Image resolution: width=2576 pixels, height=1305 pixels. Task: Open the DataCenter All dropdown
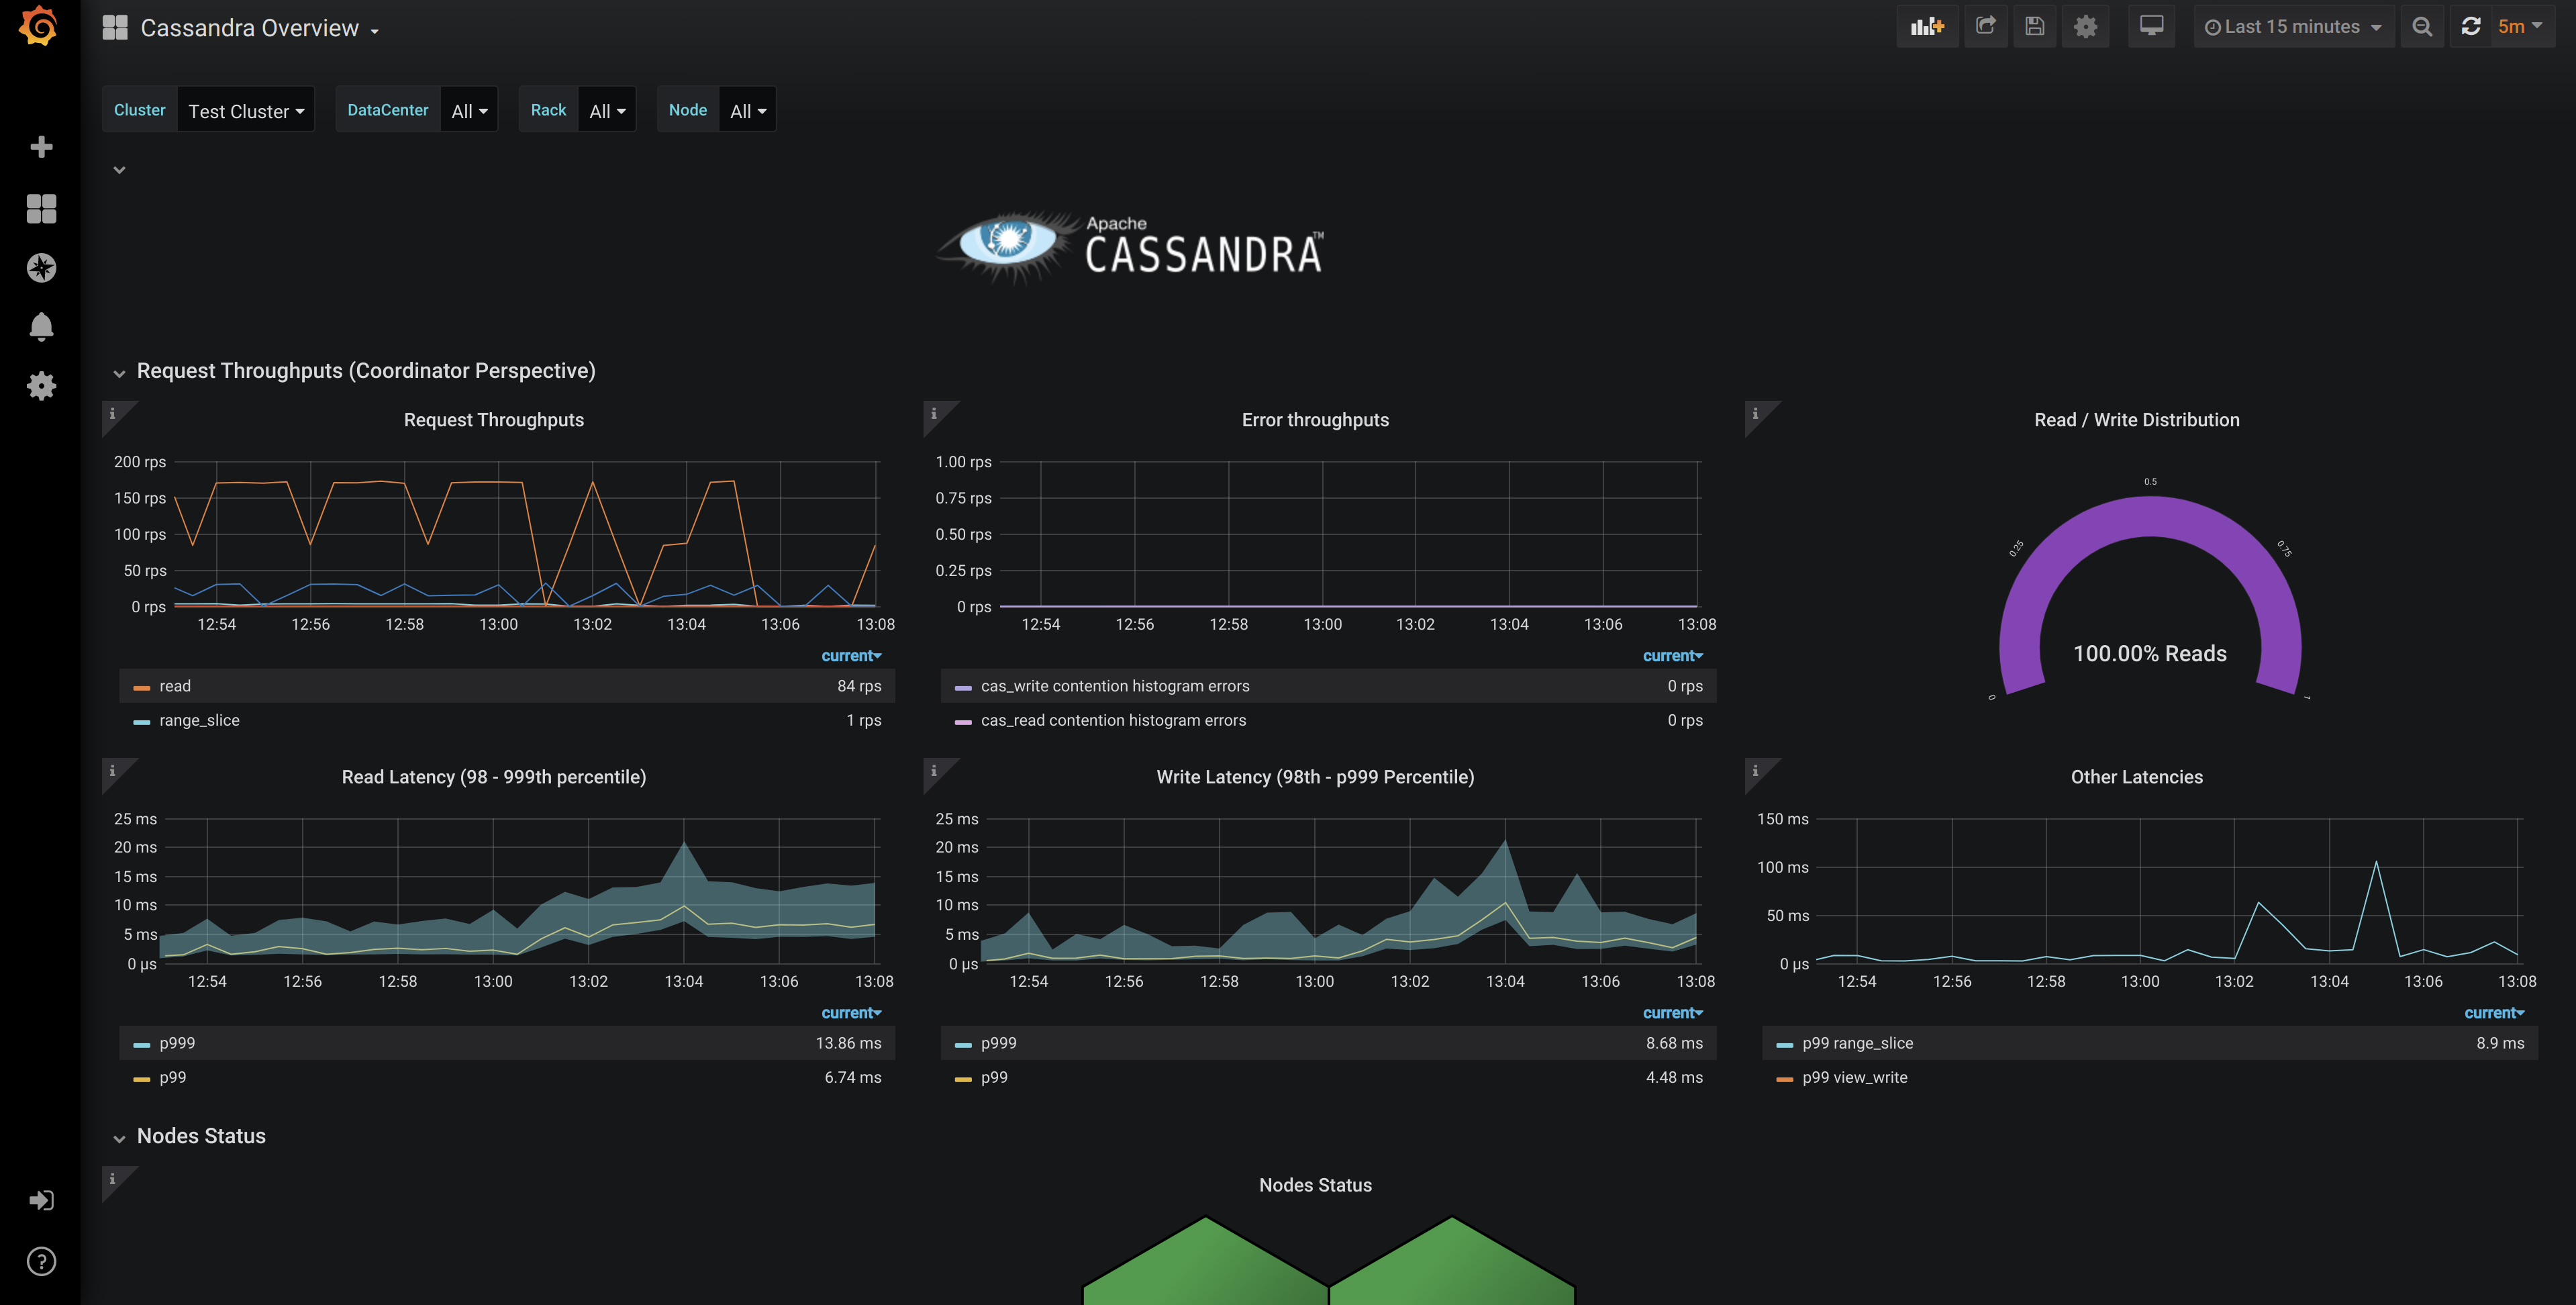469,111
